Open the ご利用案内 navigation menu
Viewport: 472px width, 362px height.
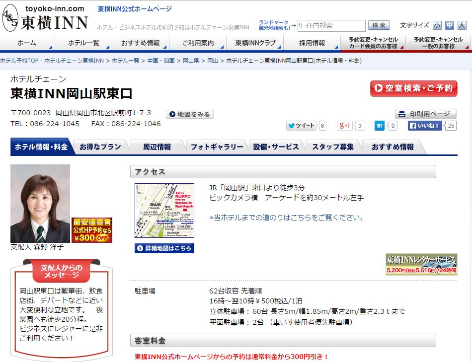pos(198,43)
